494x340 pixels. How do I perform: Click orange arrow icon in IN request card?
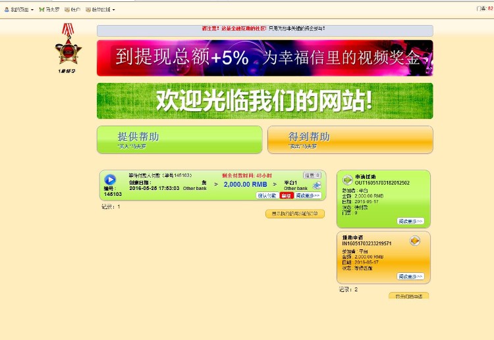(x=414, y=241)
